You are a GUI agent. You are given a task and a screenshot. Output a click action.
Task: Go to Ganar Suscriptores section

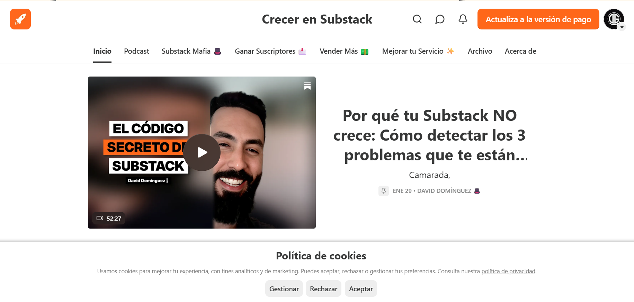270,51
